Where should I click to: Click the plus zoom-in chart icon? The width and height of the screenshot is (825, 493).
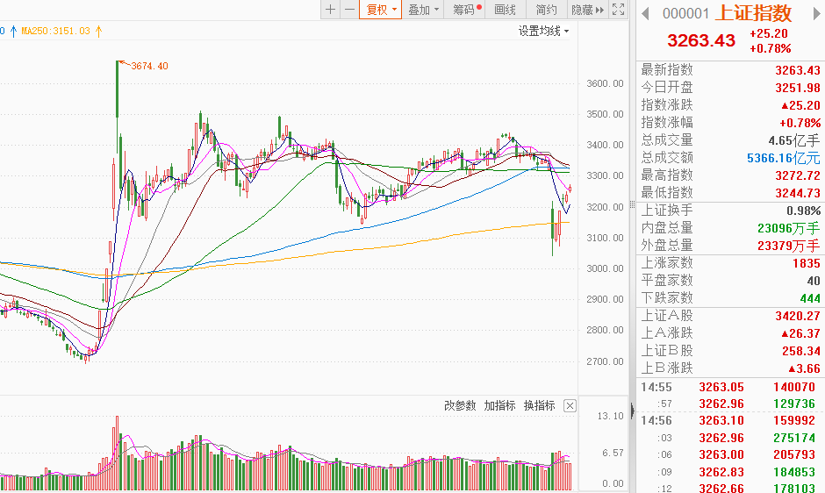[330, 10]
